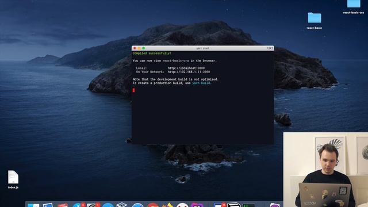Click 'react-basic-cra' in the terminal output
Screen dimensions: 368x207
point(175,60)
